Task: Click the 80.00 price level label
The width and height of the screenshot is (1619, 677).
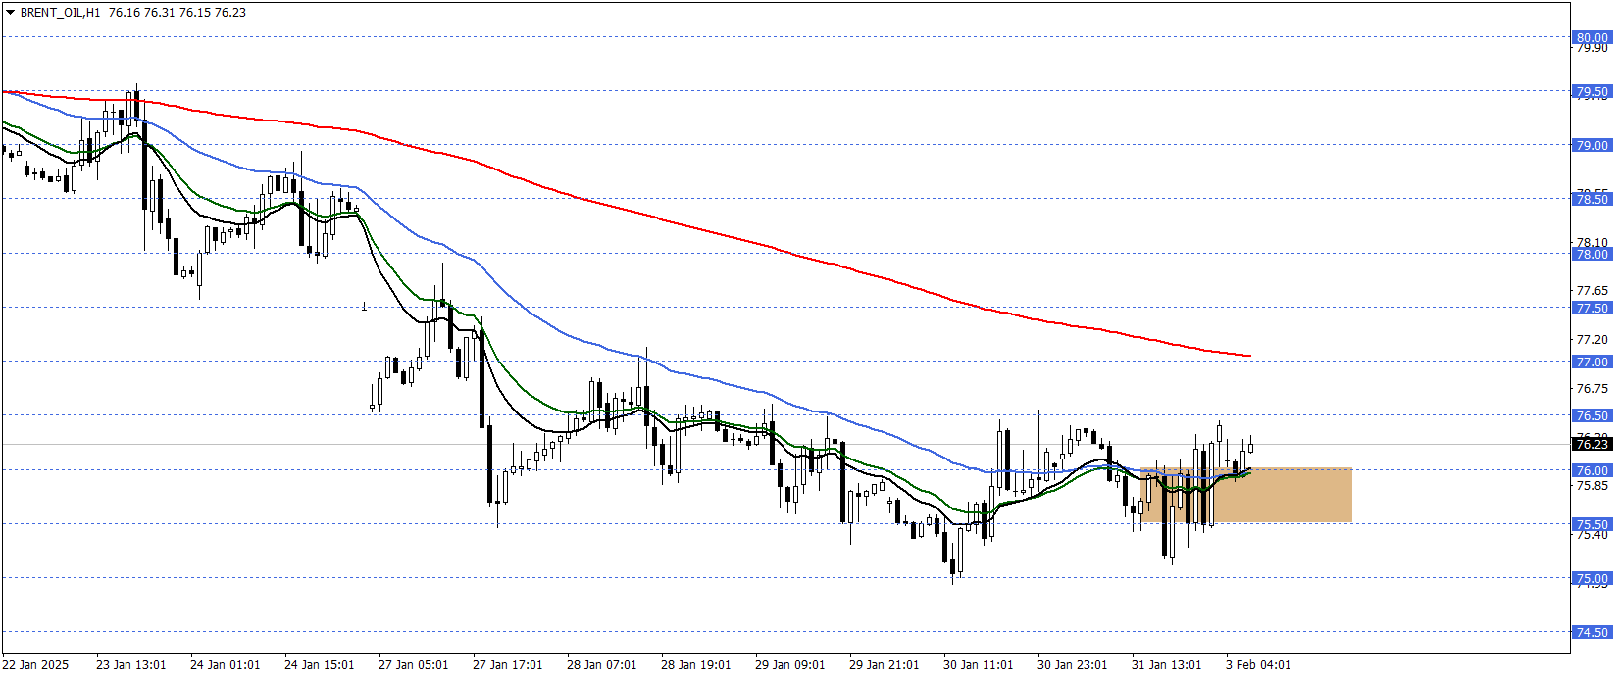Action: [1592, 37]
